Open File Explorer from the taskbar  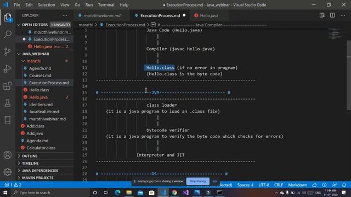129,193
